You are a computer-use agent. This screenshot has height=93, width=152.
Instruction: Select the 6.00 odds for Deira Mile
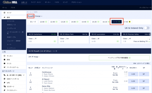(x=133, y=88)
